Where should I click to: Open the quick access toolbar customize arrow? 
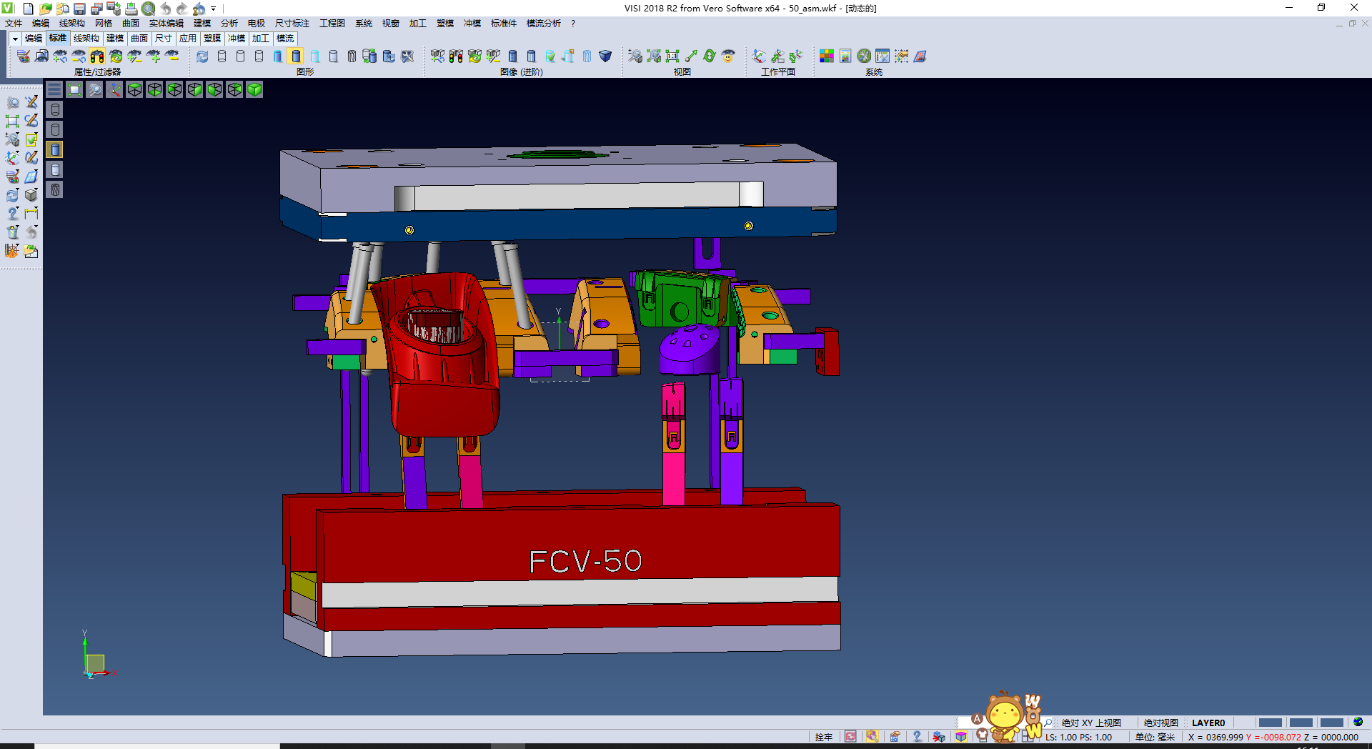point(213,9)
